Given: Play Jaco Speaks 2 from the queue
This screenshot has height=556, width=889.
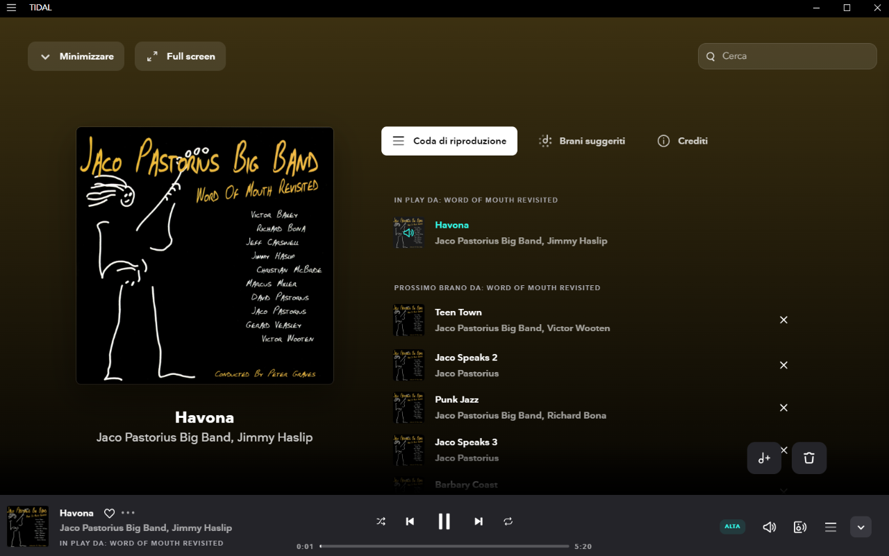Looking at the screenshot, I should pos(466,357).
